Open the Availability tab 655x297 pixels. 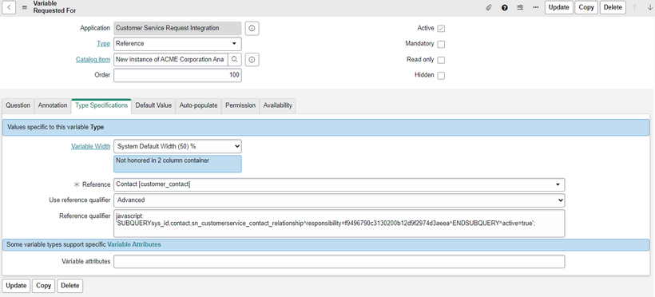278,105
